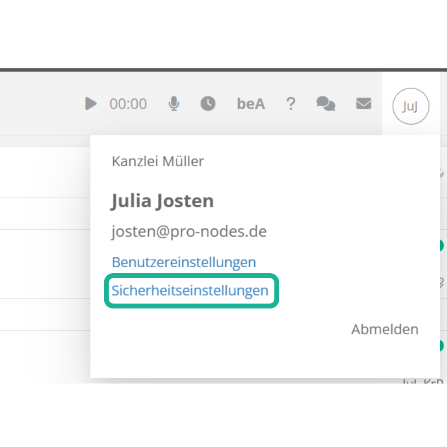The image size is (447, 447).
Task: Open the microphone dictation icon
Action: point(174,104)
